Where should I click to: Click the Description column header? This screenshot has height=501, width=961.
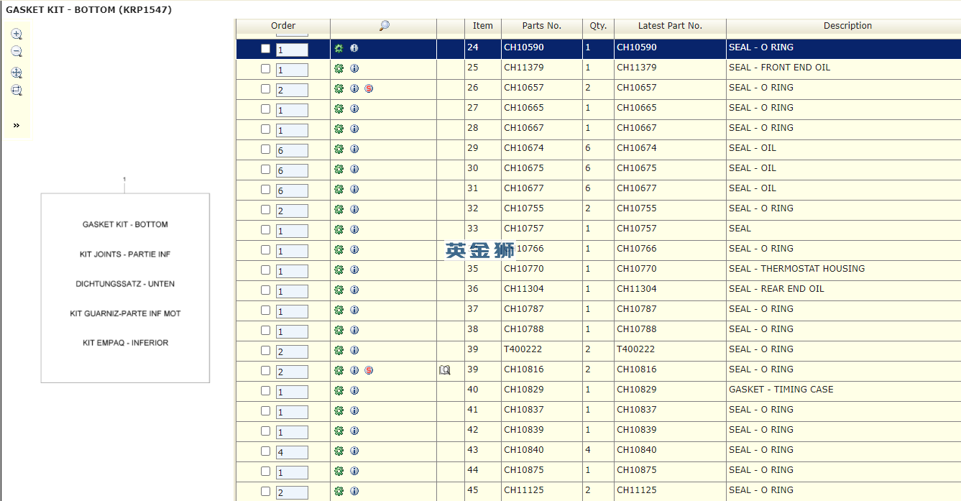847,26
